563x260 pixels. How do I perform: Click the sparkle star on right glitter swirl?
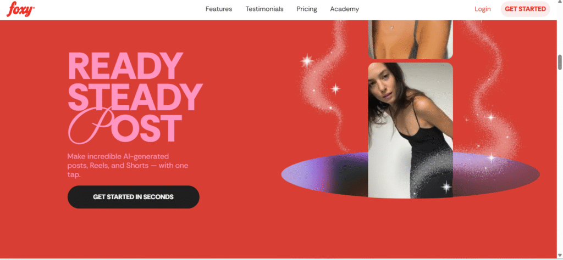pos(490,116)
